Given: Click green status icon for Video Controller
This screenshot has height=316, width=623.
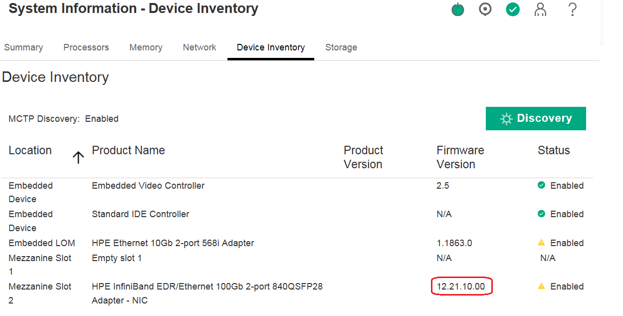Looking at the screenshot, I should [x=541, y=185].
